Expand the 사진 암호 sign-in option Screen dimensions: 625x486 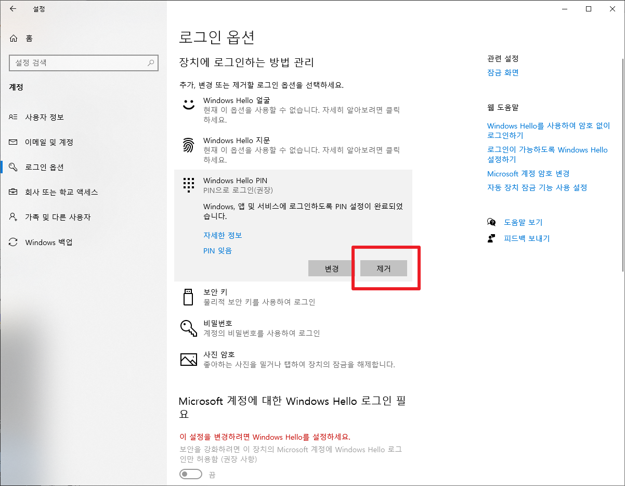click(x=293, y=360)
